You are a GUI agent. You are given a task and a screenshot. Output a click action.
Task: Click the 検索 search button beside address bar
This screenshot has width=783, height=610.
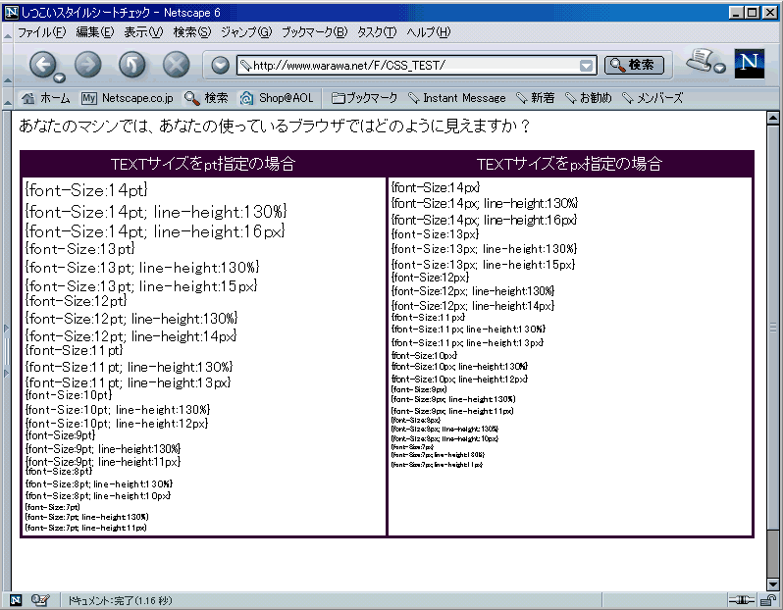click(634, 65)
